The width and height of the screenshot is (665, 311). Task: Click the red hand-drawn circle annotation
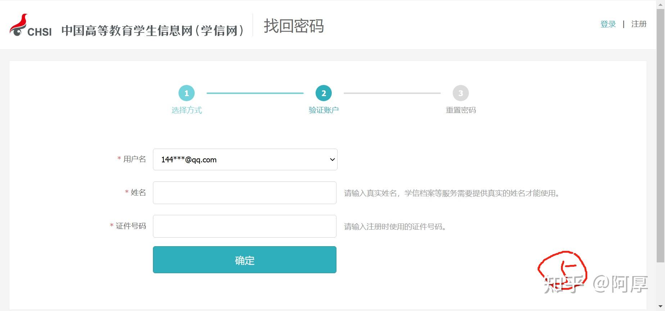pyautogui.click(x=562, y=270)
